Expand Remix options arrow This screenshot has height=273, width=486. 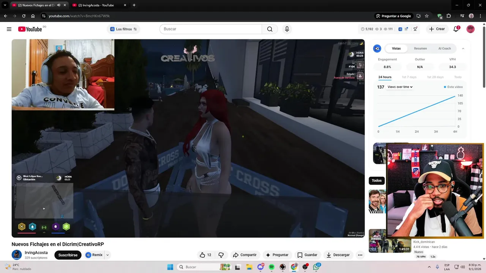tap(107, 255)
